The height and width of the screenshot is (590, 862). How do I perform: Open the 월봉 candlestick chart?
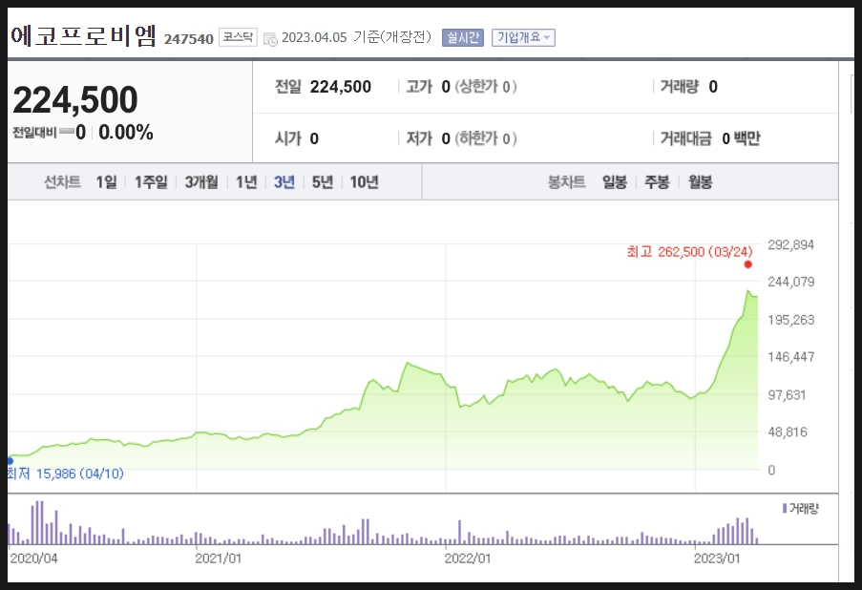pos(700,182)
